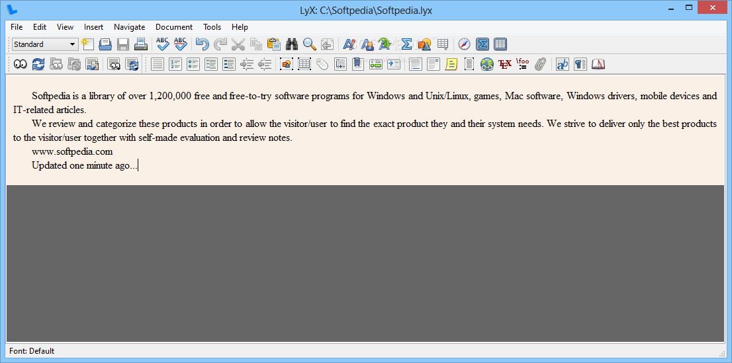
Task: Open advanced find (magnifying glass icon)
Action: point(310,44)
